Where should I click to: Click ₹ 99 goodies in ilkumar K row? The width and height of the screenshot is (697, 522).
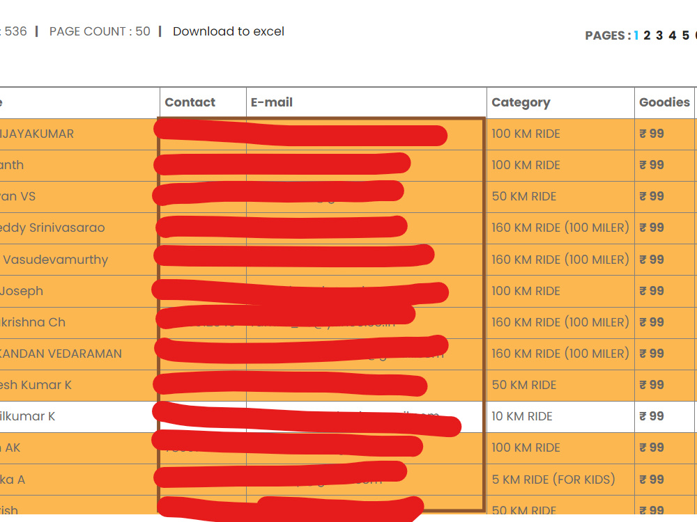click(652, 416)
